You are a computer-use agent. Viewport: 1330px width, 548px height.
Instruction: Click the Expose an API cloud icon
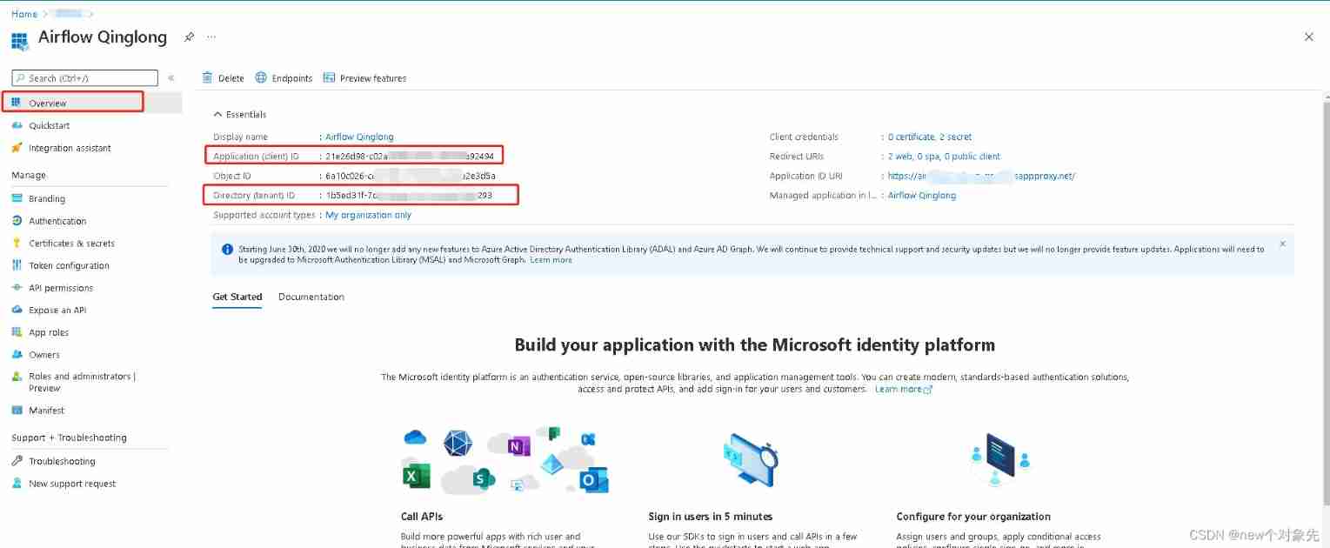point(17,310)
